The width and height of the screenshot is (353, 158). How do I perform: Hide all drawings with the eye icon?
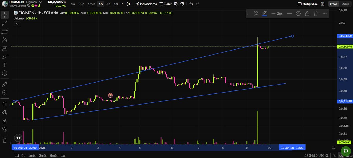click(4, 129)
